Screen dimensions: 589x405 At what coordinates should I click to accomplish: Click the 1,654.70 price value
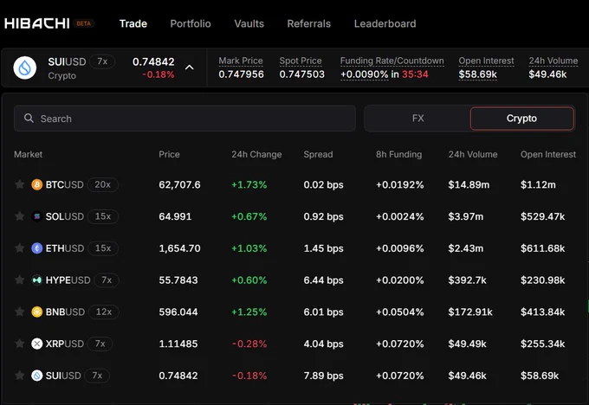coord(179,248)
